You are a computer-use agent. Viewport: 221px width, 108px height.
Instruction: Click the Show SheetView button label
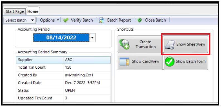click(191, 44)
